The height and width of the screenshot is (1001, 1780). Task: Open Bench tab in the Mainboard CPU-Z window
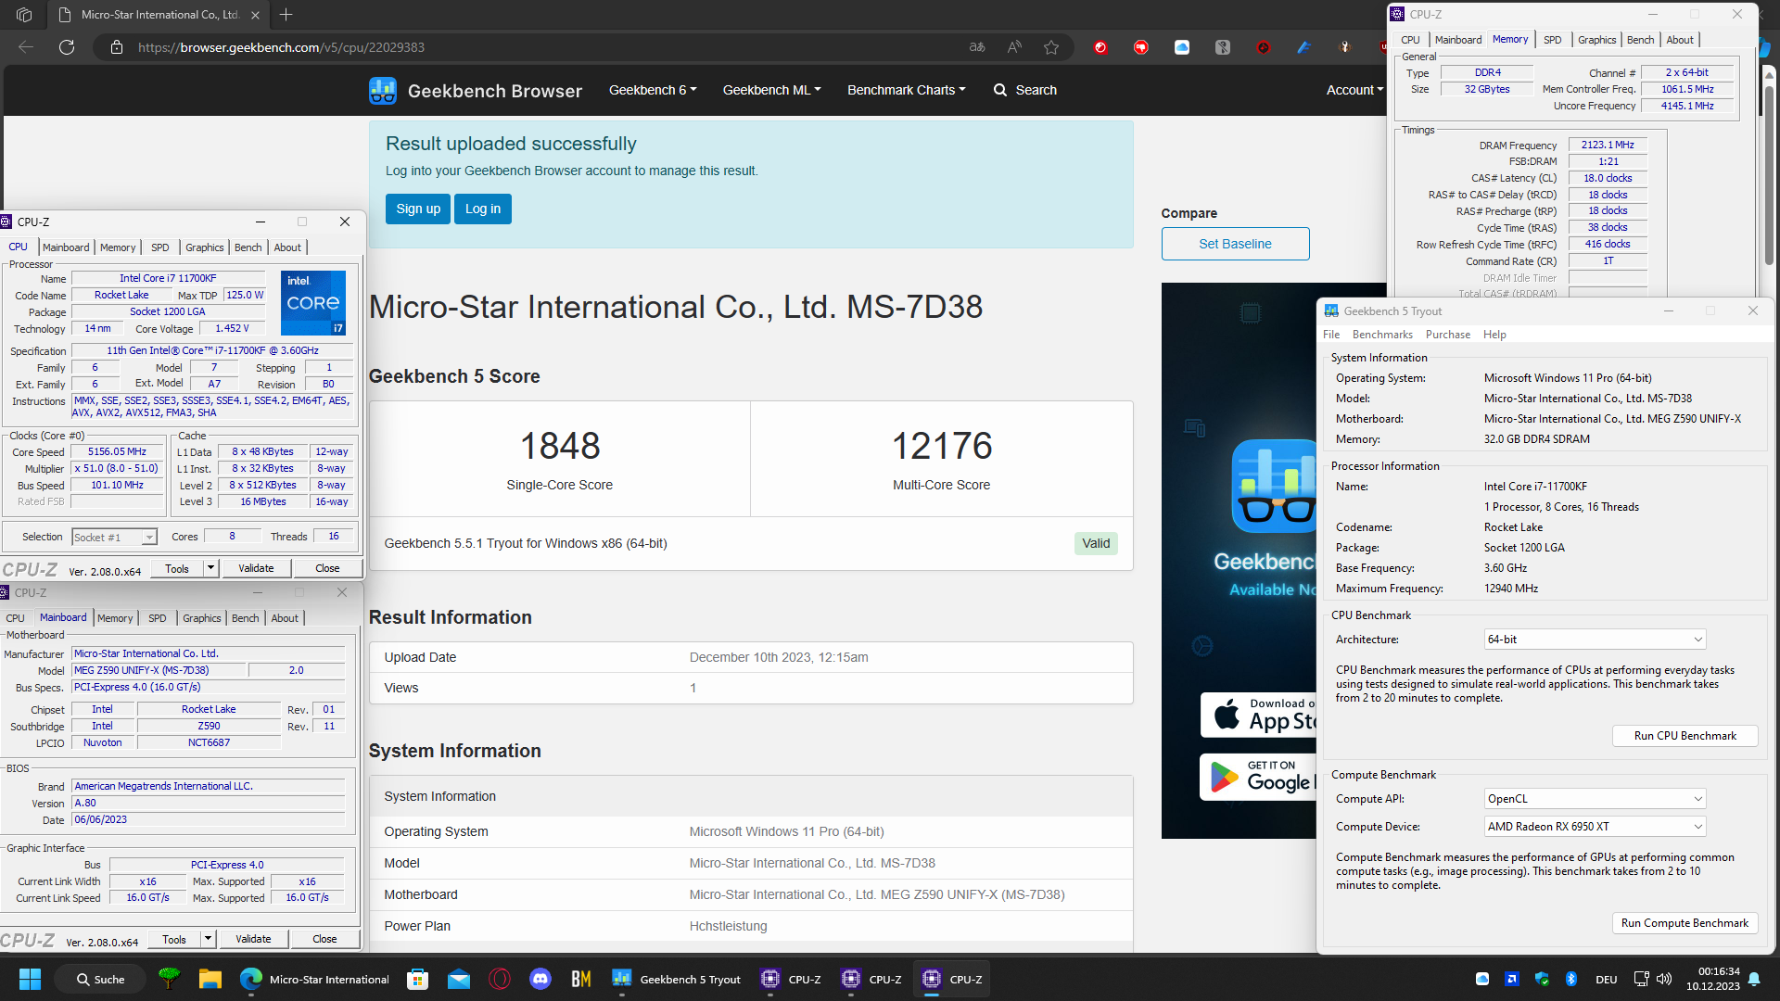(246, 618)
